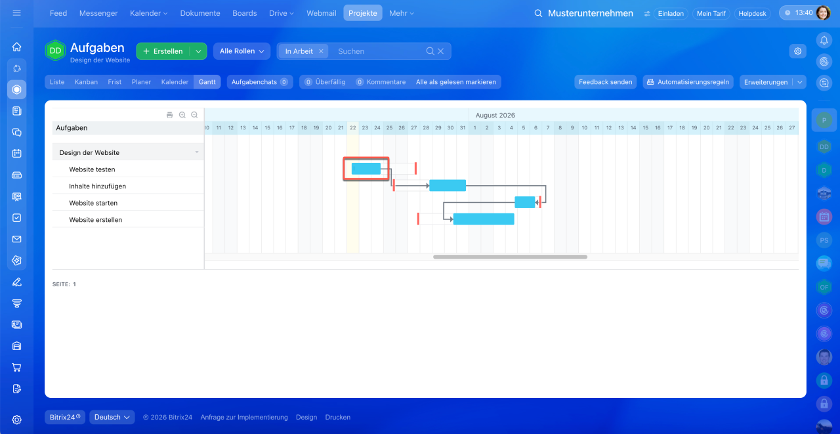
Task: Click "Alle als gelesen markieren"
Action: (x=456, y=82)
